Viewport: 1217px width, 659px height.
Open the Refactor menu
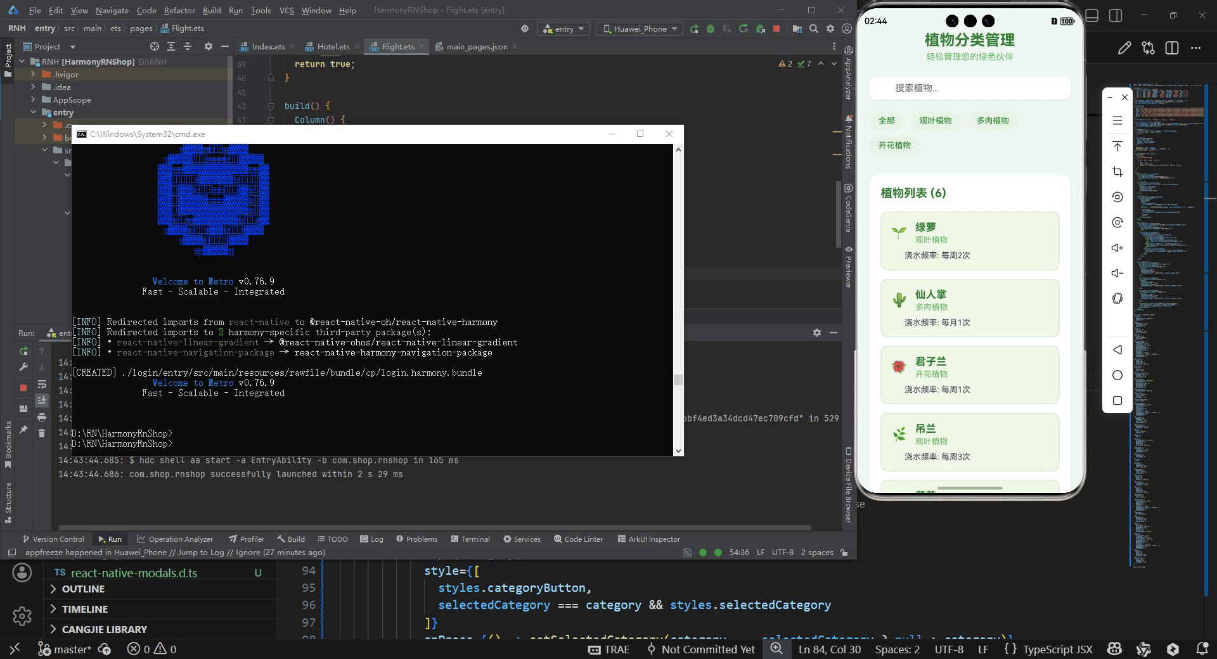tap(179, 10)
